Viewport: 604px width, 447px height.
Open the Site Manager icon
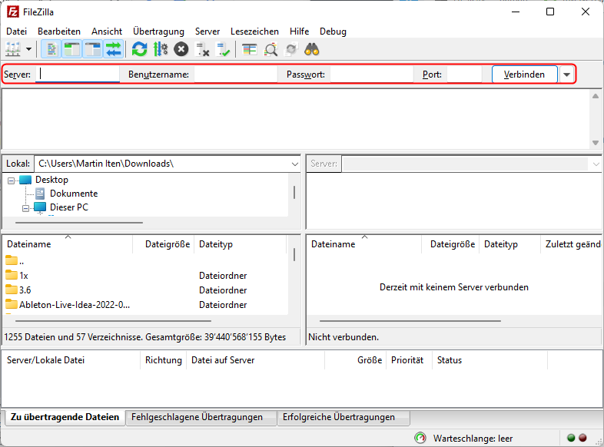13,49
